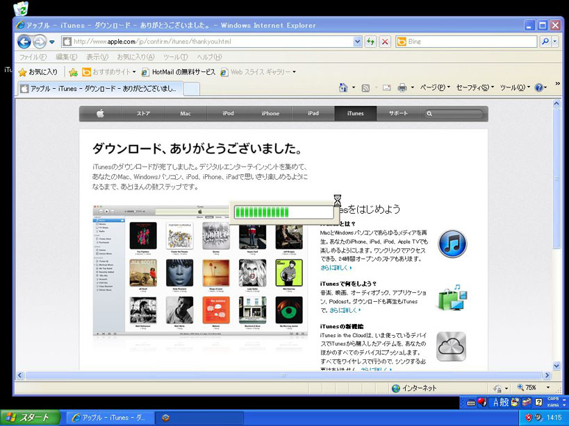This screenshot has height=426, width=569.
Task: Select the アップル - iTunes browser tab
Action: point(100,88)
